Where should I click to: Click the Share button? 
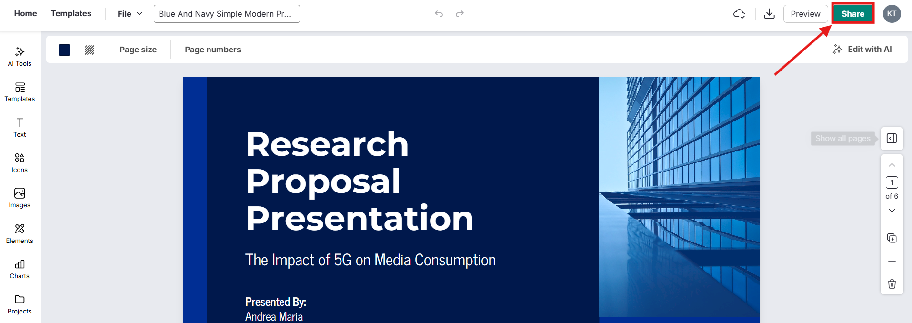(x=852, y=14)
